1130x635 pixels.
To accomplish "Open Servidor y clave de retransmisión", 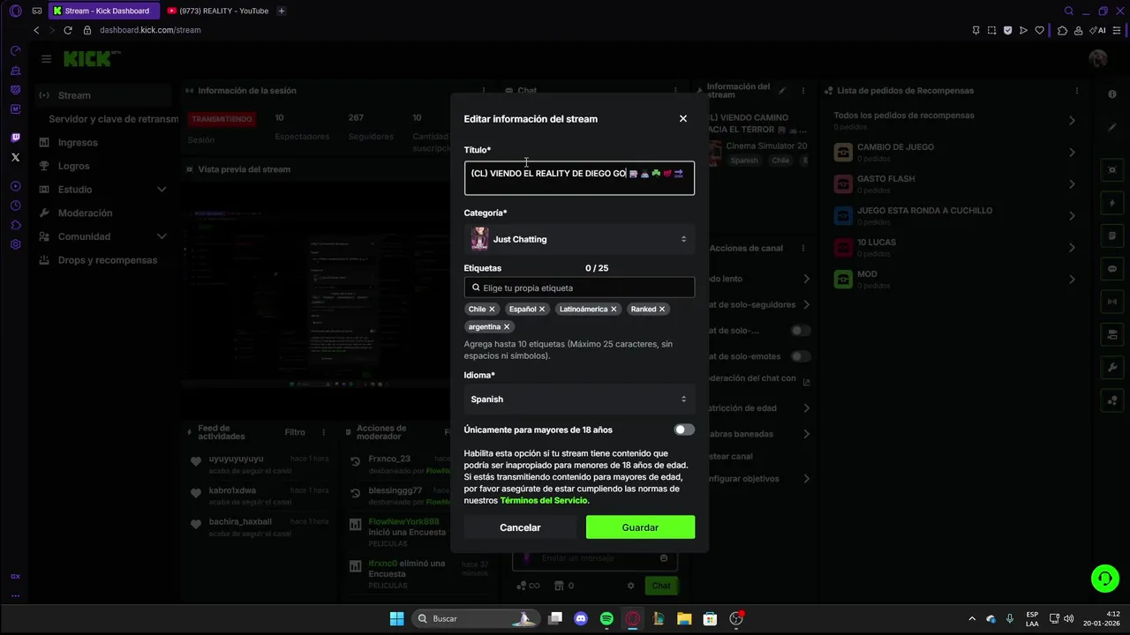I will [113, 119].
